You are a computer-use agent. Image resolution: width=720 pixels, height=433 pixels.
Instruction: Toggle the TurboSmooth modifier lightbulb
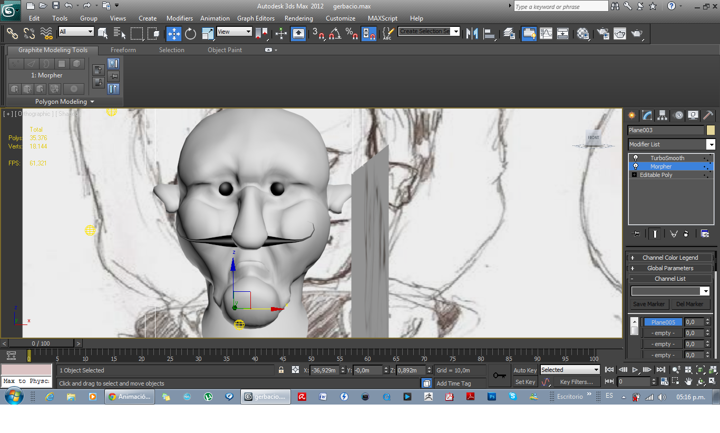pos(636,158)
